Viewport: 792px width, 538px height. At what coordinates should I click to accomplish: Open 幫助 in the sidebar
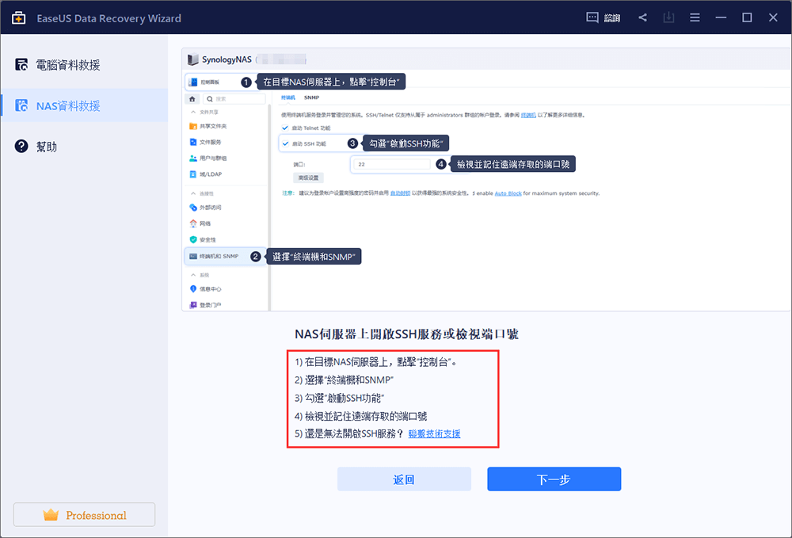84,147
